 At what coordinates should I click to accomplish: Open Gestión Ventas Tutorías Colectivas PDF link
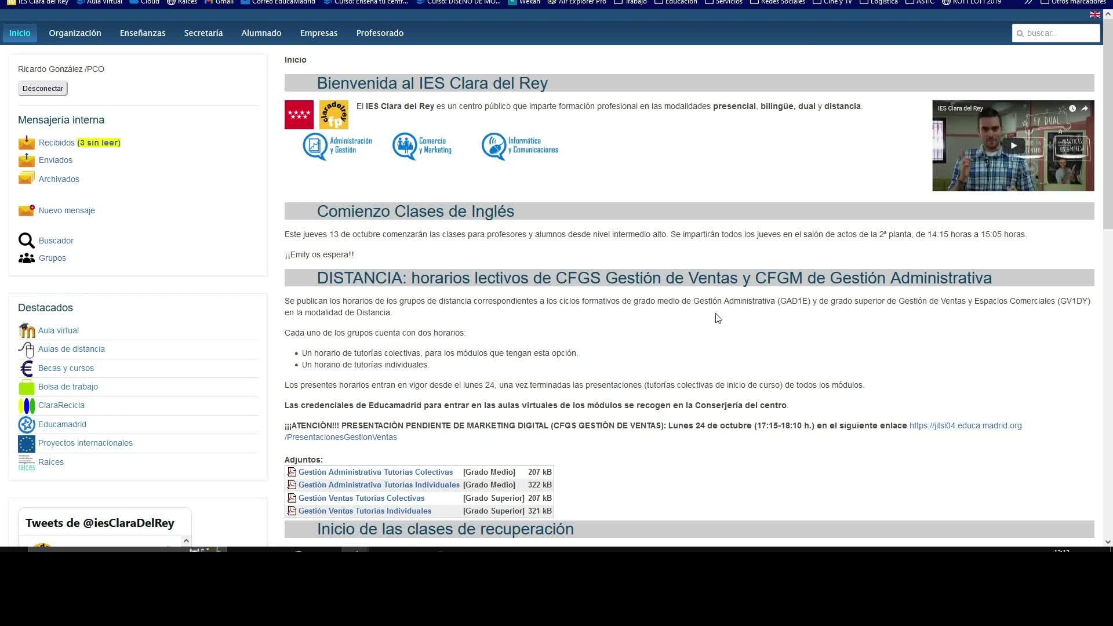click(361, 498)
